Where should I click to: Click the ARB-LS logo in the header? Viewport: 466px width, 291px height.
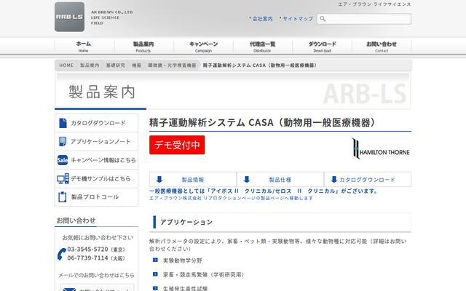click(70, 17)
